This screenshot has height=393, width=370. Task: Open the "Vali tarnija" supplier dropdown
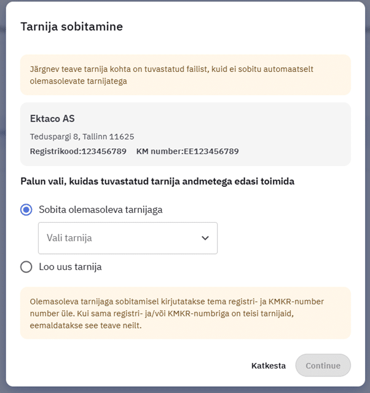click(127, 238)
